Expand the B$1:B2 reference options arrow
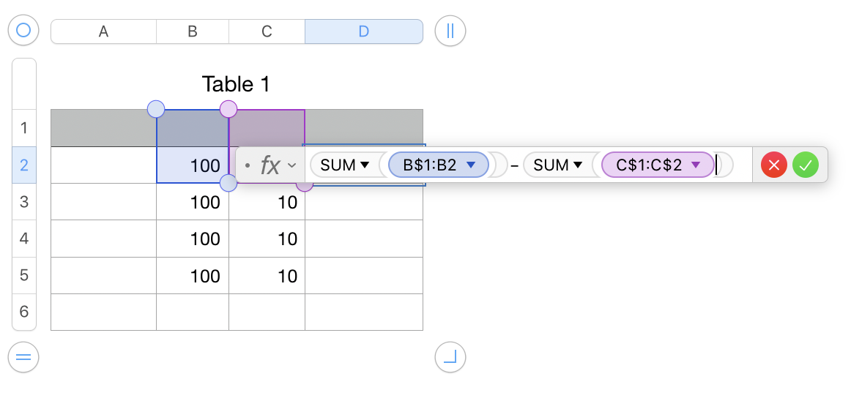Viewport: 851px width, 401px height. pyautogui.click(x=472, y=165)
